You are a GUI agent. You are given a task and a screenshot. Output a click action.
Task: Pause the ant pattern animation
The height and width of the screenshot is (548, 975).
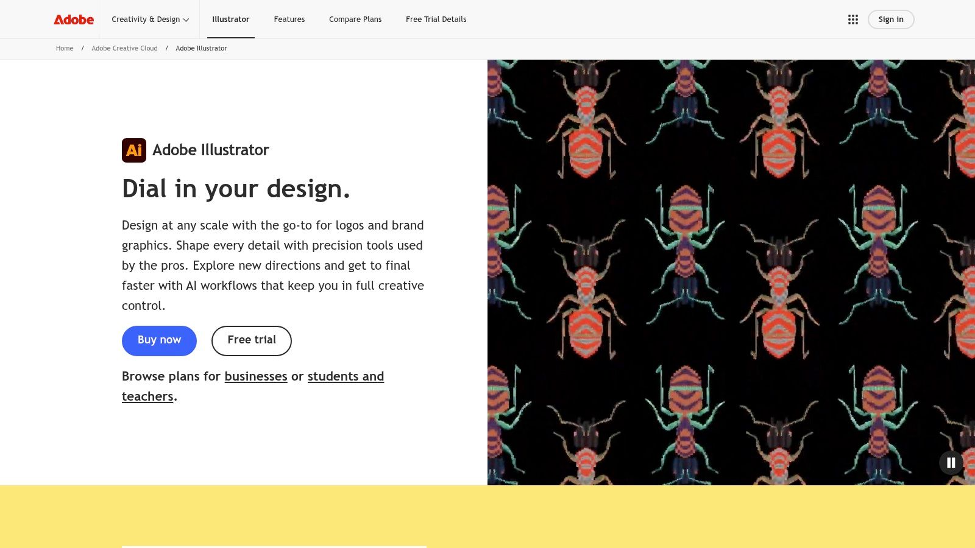pyautogui.click(x=951, y=463)
